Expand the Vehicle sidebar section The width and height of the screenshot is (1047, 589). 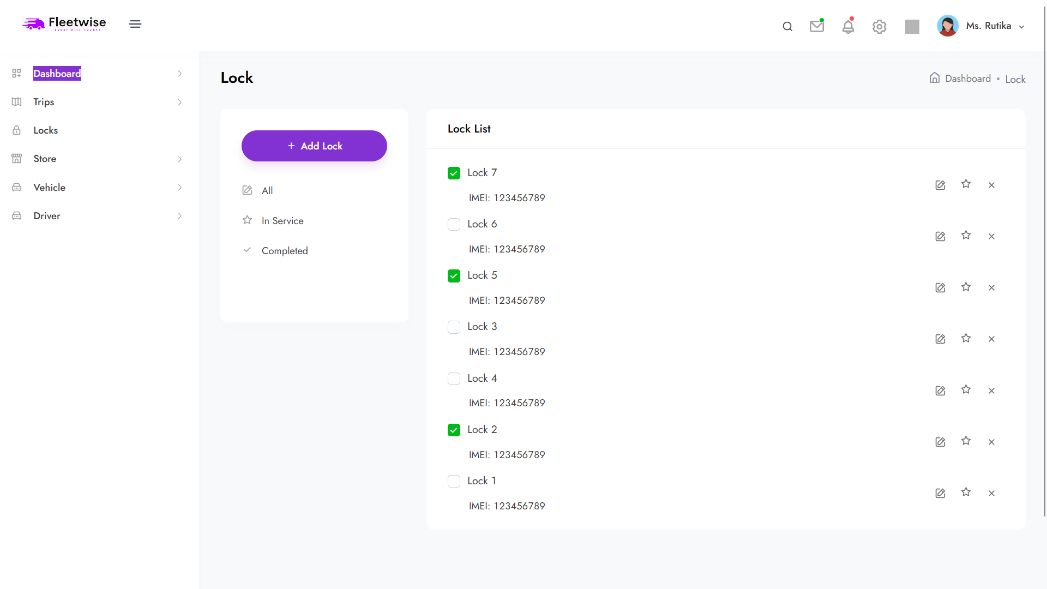click(180, 187)
